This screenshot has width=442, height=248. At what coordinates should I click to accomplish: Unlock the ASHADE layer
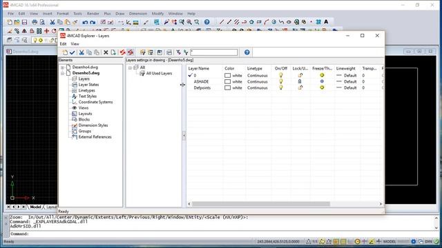[300, 81]
